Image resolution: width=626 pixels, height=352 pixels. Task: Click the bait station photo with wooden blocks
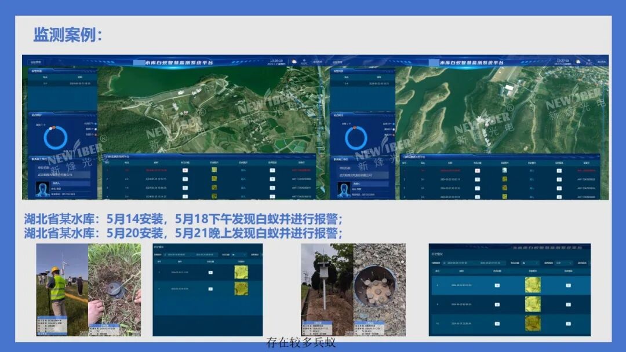pyautogui.click(x=374, y=289)
